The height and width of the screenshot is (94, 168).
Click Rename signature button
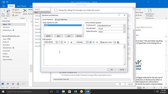point(79,36)
